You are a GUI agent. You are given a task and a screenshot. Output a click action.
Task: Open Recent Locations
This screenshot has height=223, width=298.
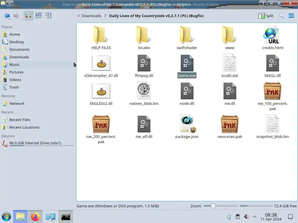(38, 127)
